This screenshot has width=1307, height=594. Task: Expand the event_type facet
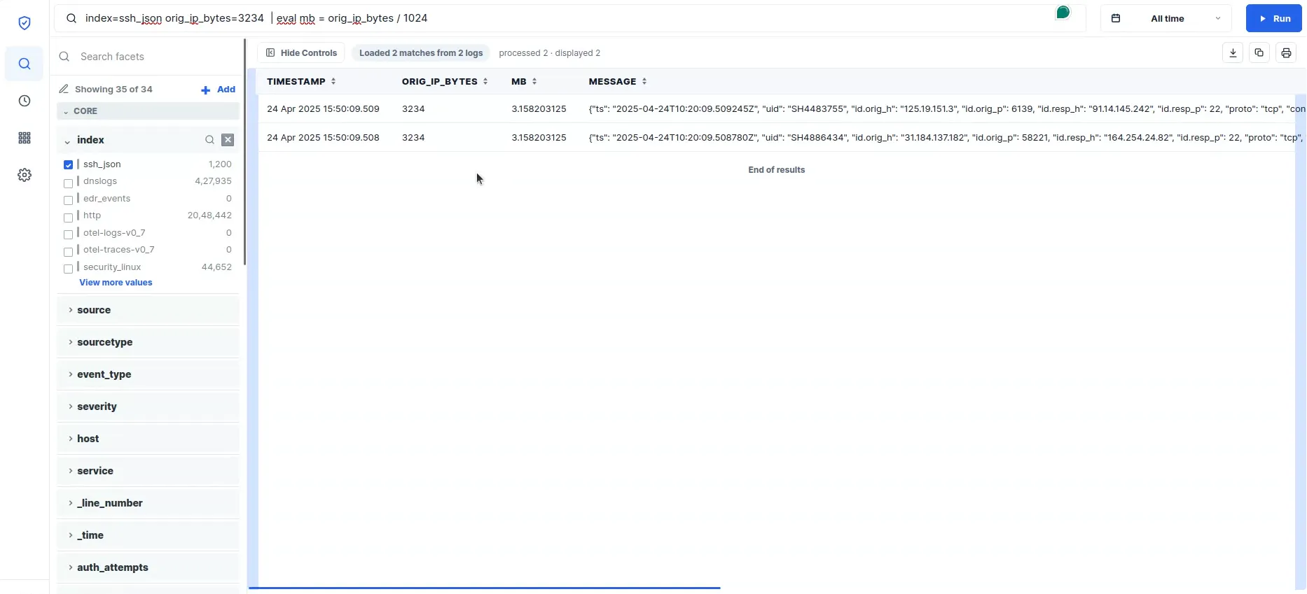[x=148, y=374]
